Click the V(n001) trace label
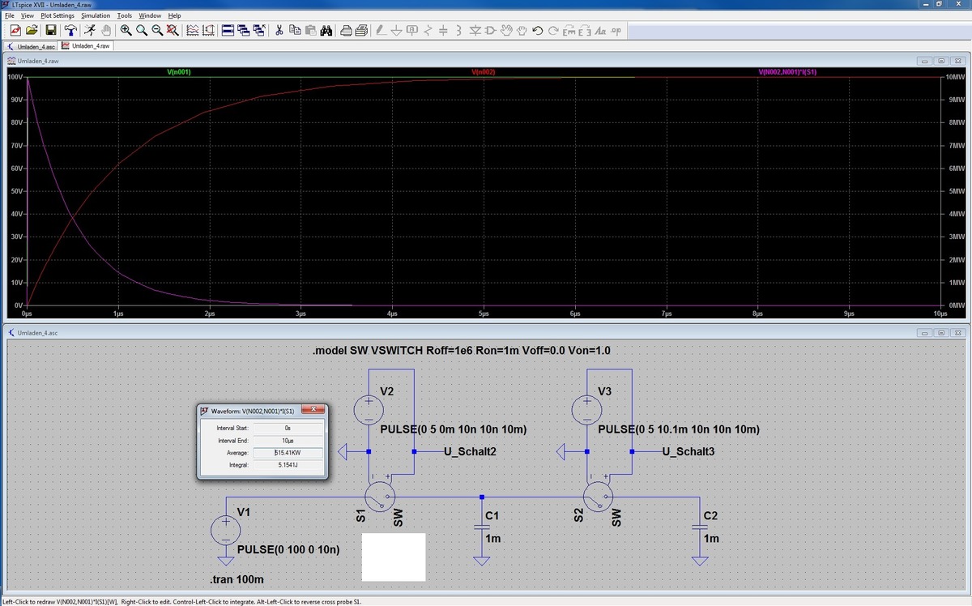 (x=178, y=72)
